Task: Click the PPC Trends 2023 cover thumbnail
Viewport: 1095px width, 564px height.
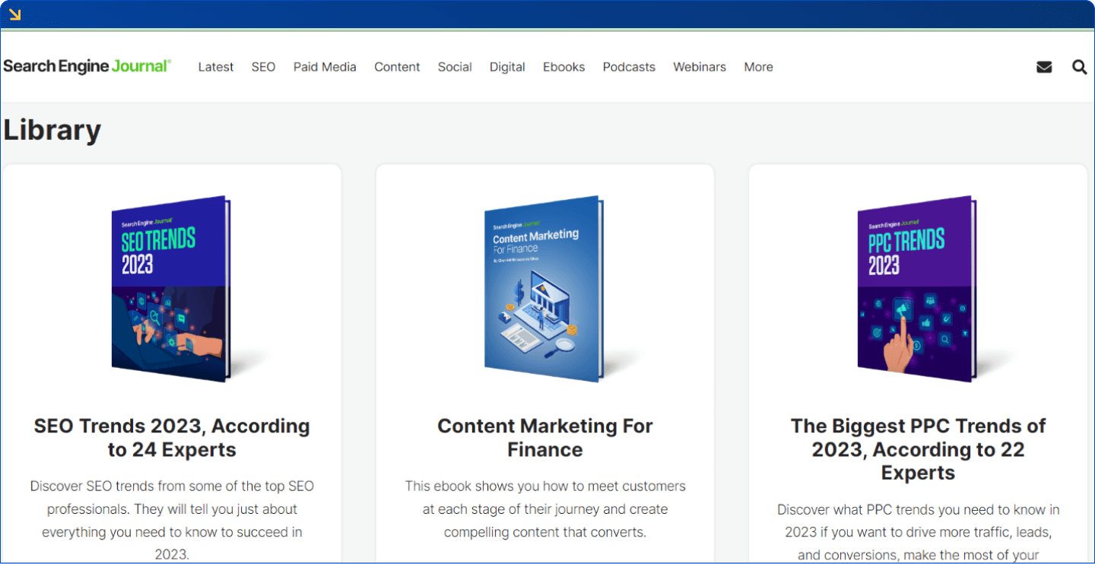Action: [917, 289]
